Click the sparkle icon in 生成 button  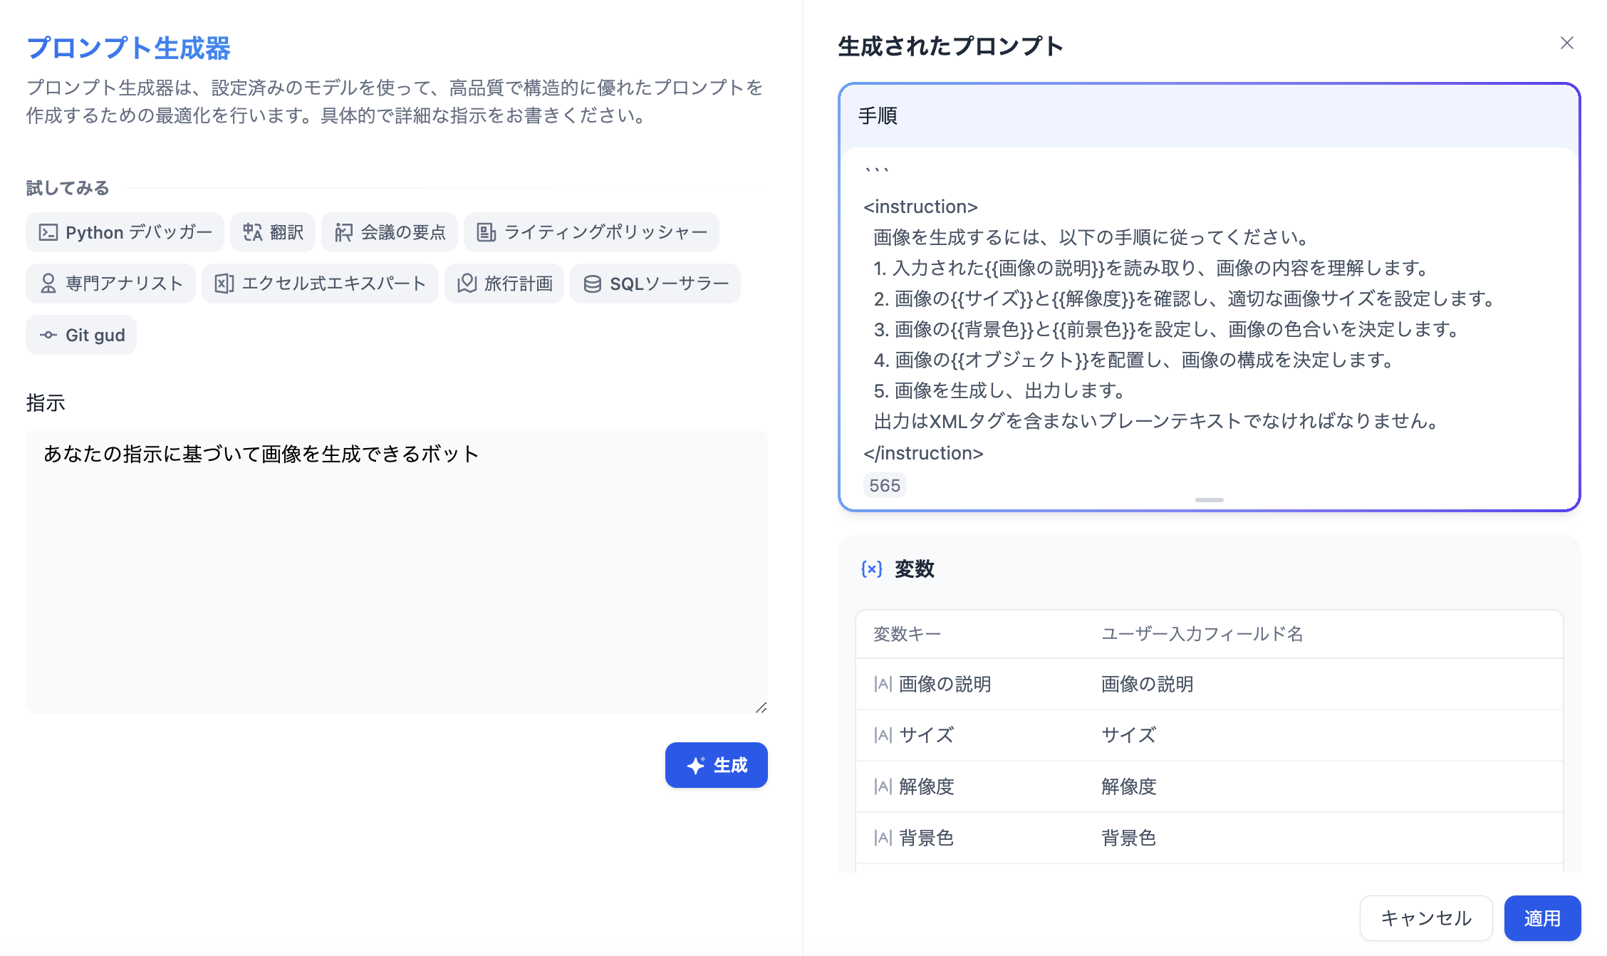pyautogui.click(x=696, y=765)
